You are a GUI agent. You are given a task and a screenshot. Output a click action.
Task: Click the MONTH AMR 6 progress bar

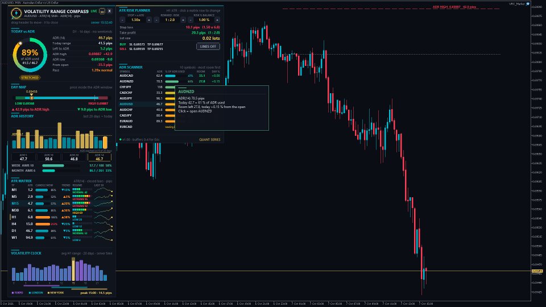[61, 171]
